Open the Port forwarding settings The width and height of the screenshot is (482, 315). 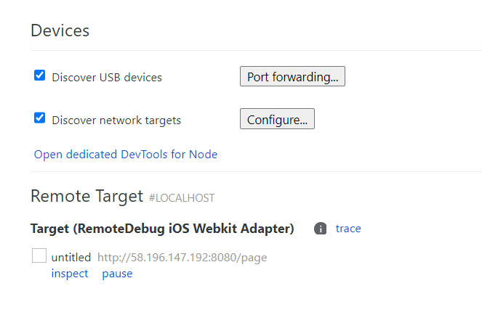pyautogui.click(x=292, y=76)
